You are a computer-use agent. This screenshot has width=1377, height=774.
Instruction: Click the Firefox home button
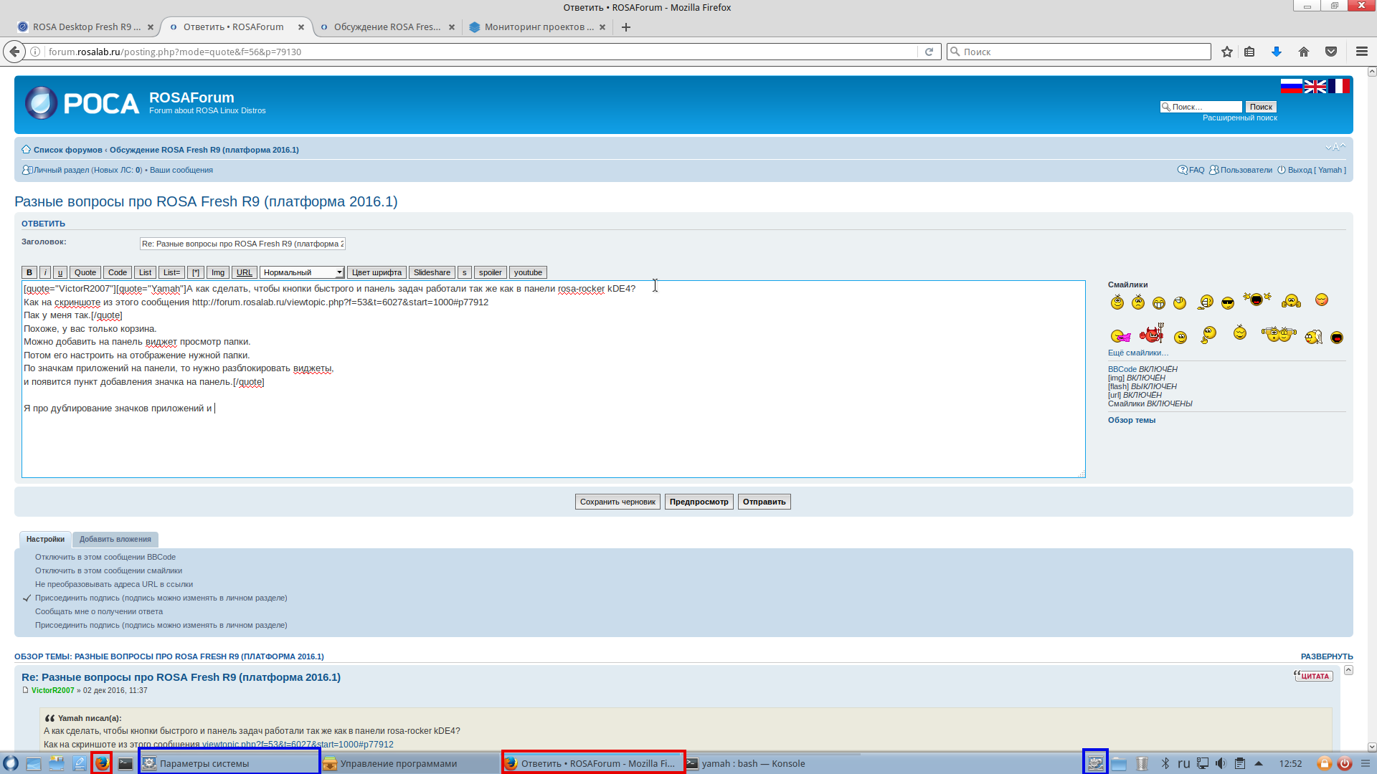point(1304,52)
